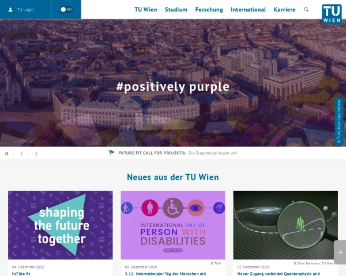Toggle the EN language switch

(x=66, y=9)
